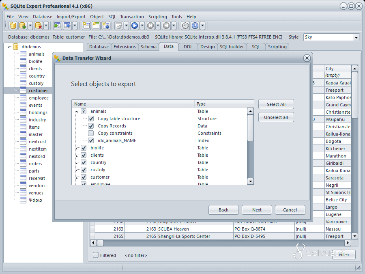Click the Next button in wizard
This screenshot has width=365, height=274.
257,210
